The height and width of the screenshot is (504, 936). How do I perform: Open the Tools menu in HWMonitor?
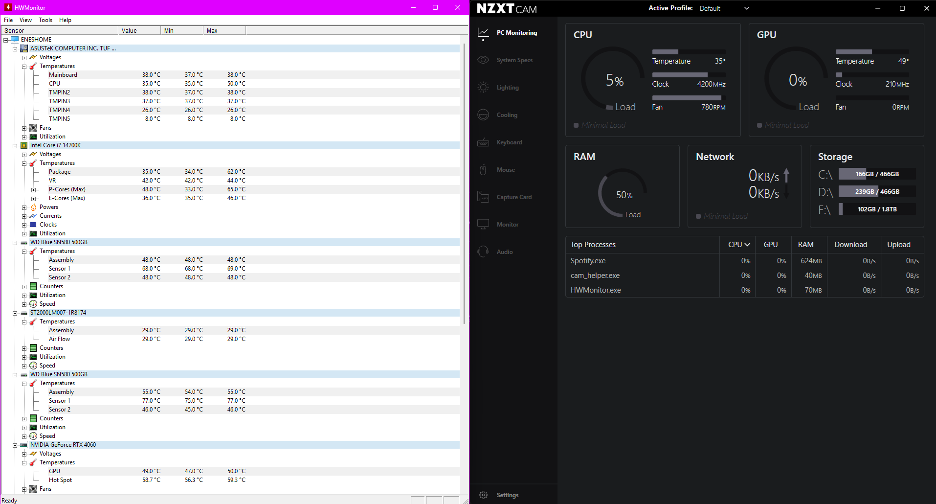(x=45, y=20)
